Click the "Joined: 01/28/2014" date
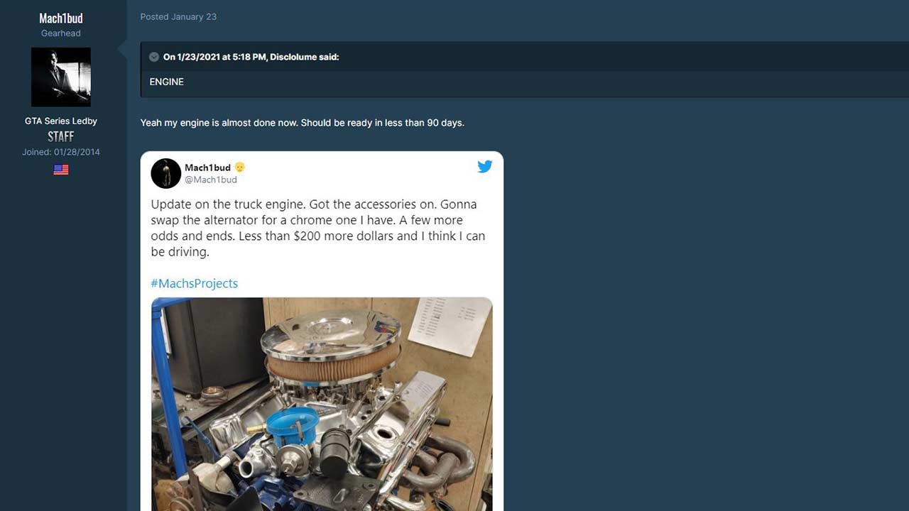Image resolution: width=909 pixels, height=511 pixels. click(x=61, y=152)
